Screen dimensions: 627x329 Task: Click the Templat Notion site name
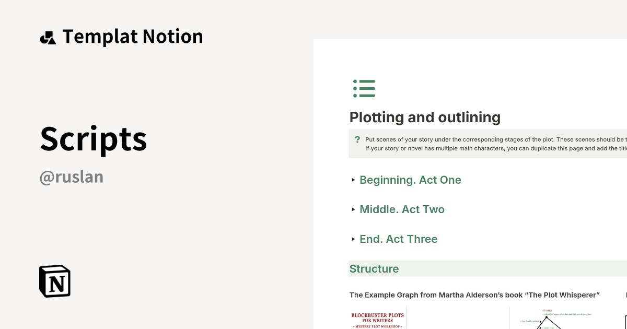[133, 36]
